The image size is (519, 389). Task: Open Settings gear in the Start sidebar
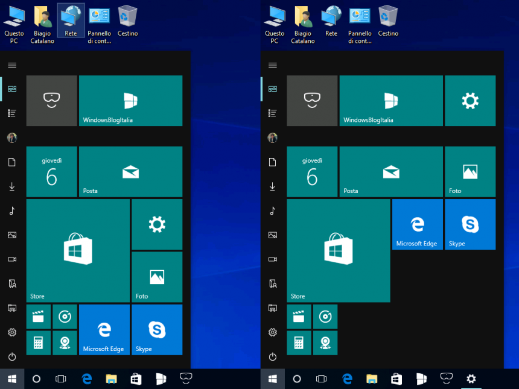[13, 332]
